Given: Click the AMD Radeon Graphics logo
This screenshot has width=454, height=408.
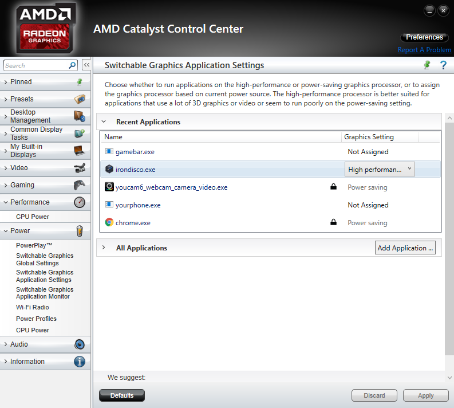Looking at the screenshot, I should point(45,29).
